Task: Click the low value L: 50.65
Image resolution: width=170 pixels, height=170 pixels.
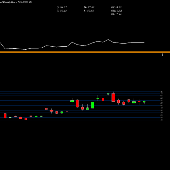Action: click(x=89, y=11)
